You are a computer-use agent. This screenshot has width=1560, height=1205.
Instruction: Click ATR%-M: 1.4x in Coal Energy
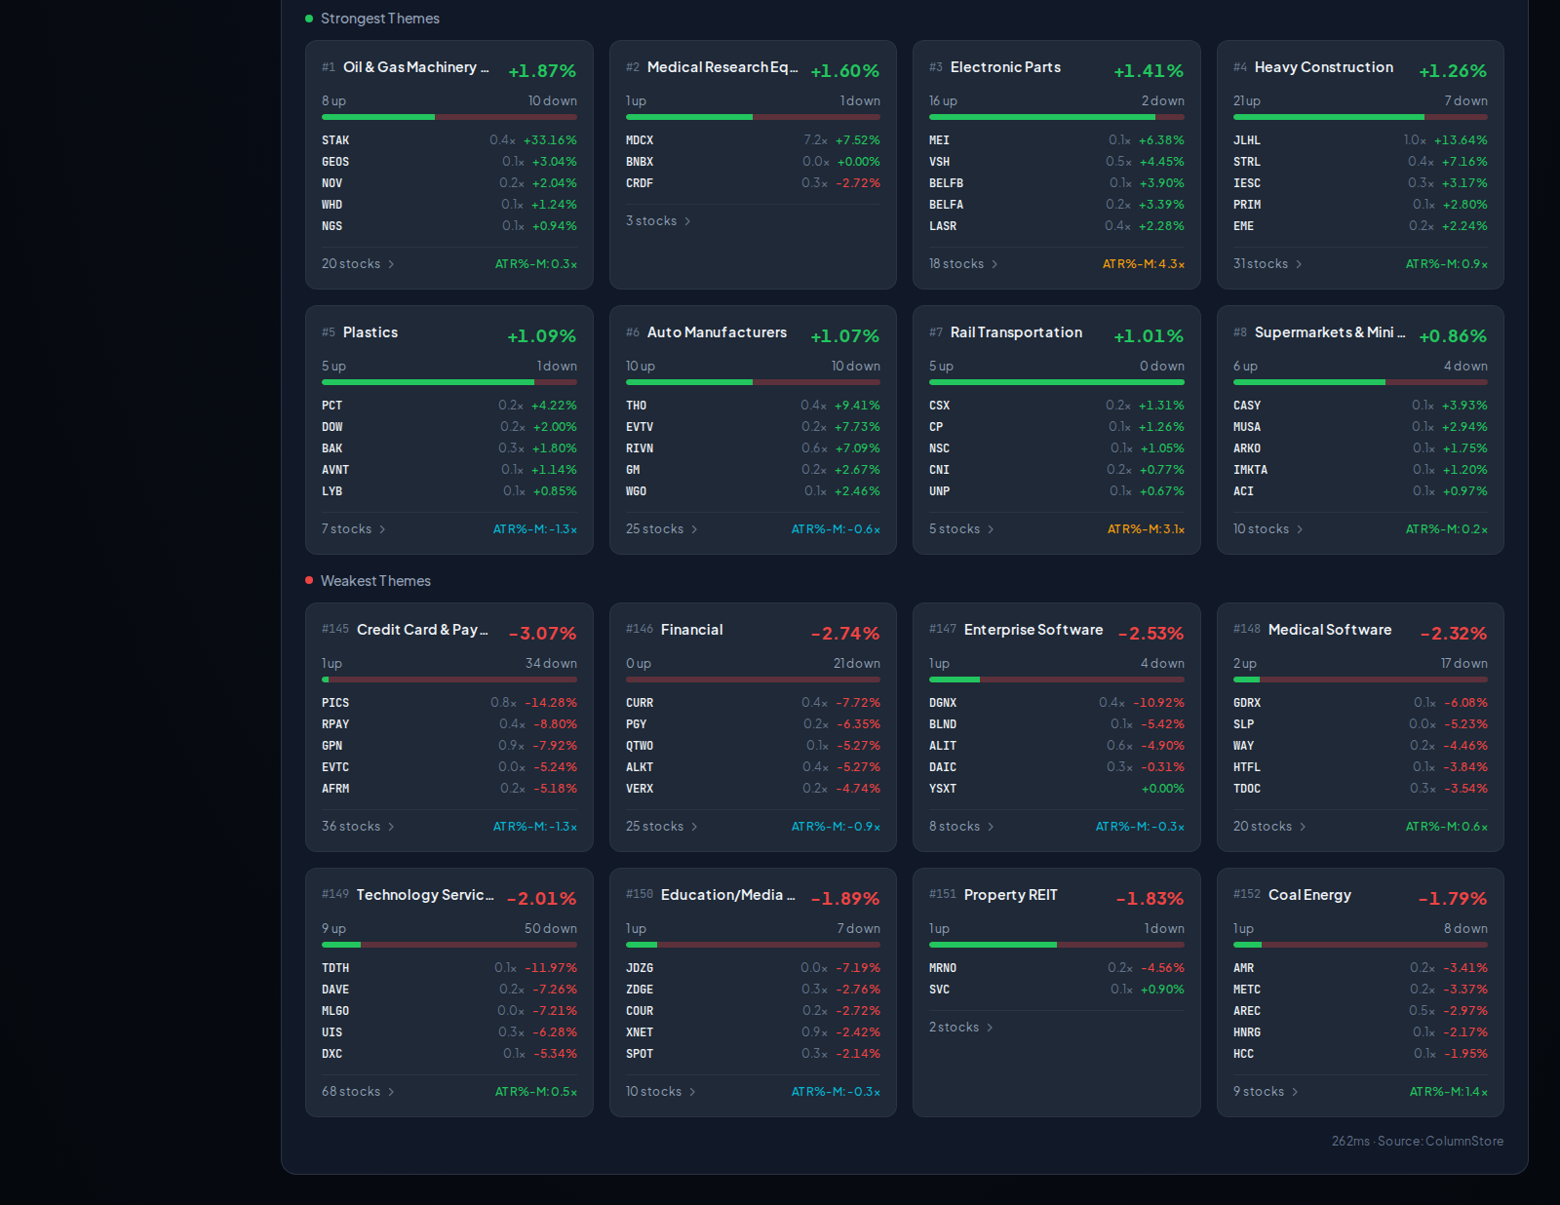pos(1449,1092)
